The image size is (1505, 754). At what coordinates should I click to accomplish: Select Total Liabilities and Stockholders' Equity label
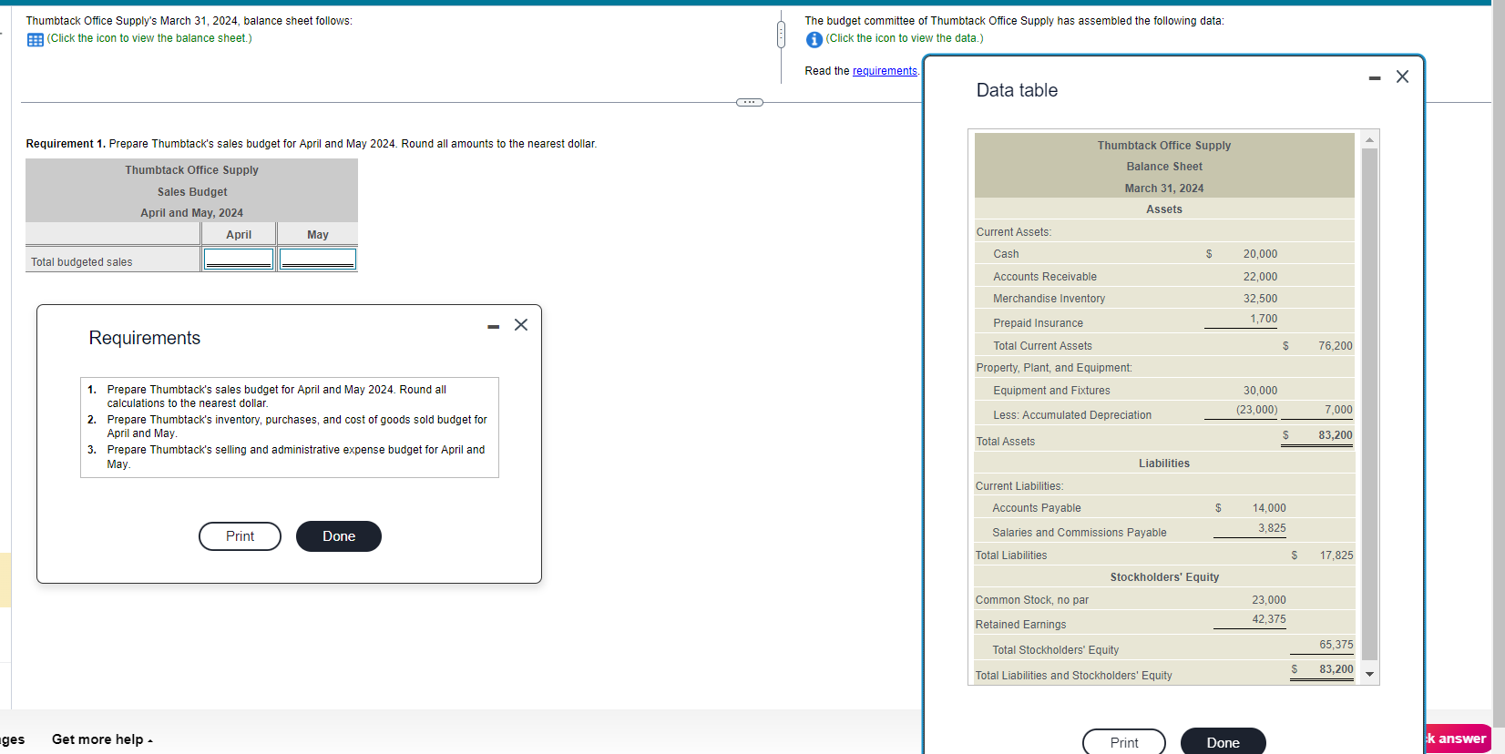coord(1073,676)
